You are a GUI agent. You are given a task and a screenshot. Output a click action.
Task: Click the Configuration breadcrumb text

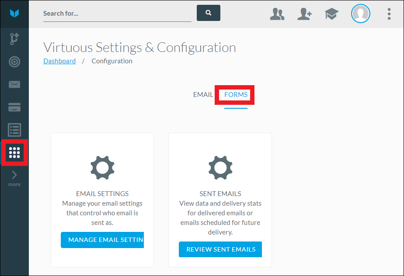point(112,61)
